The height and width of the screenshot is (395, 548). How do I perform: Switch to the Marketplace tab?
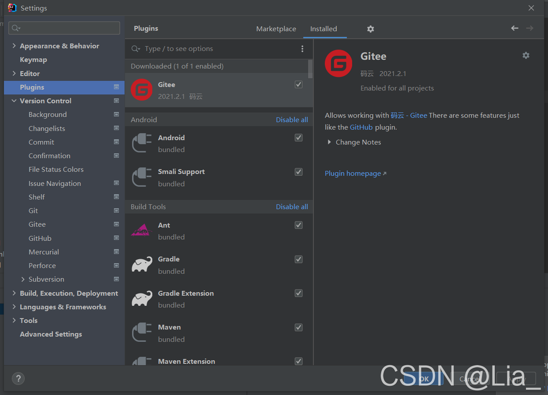pos(276,29)
